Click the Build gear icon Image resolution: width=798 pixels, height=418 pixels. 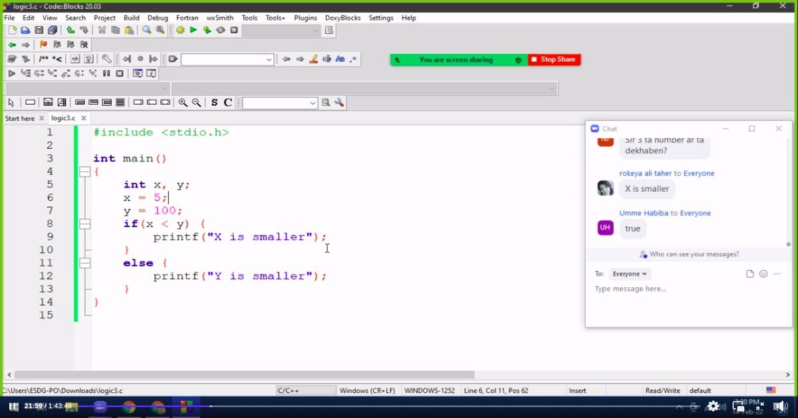[x=180, y=30]
